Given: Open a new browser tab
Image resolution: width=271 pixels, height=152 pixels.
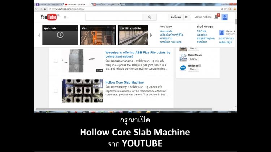Looking at the screenshot, I should pos(124,4).
